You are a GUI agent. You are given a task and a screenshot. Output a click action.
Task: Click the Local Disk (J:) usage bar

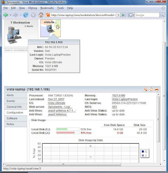click(68, 133)
